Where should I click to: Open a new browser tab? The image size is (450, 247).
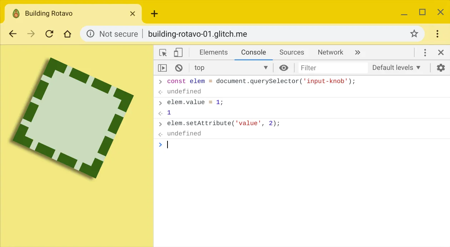(x=154, y=14)
